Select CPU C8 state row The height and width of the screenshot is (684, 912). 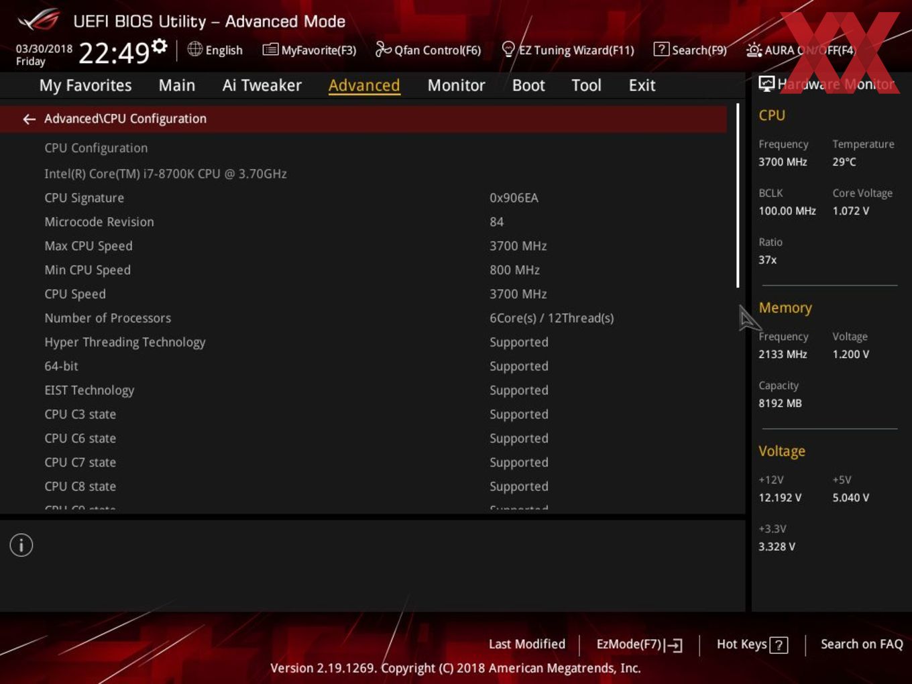click(362, 487)
